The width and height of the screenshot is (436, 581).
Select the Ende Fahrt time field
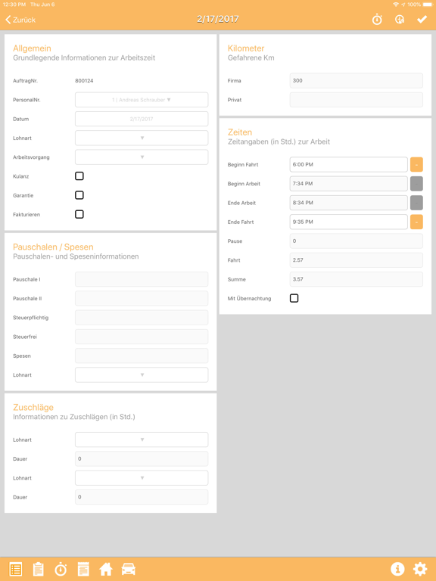pos(348,222)
